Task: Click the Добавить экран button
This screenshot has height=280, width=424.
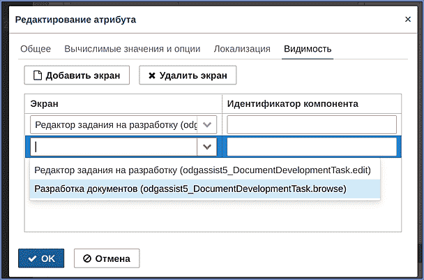Action: coord(77,75)
